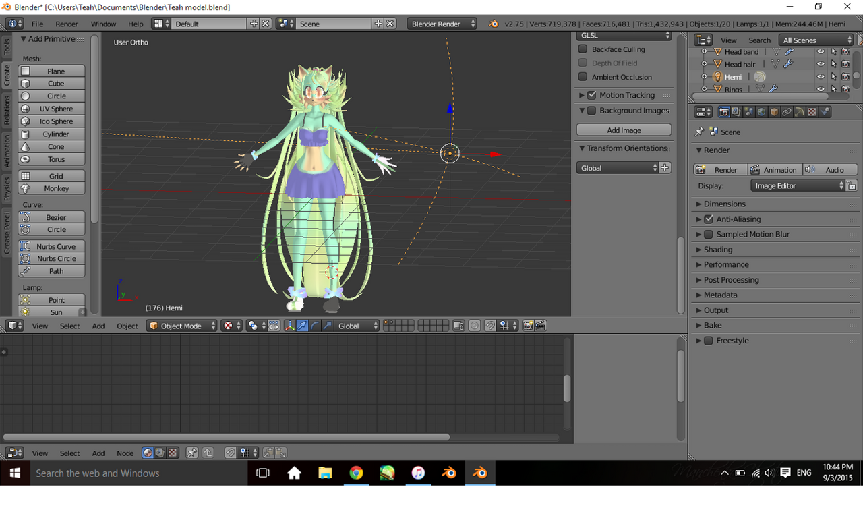Click the OpenGL render image camera icon

coord(528,326)
